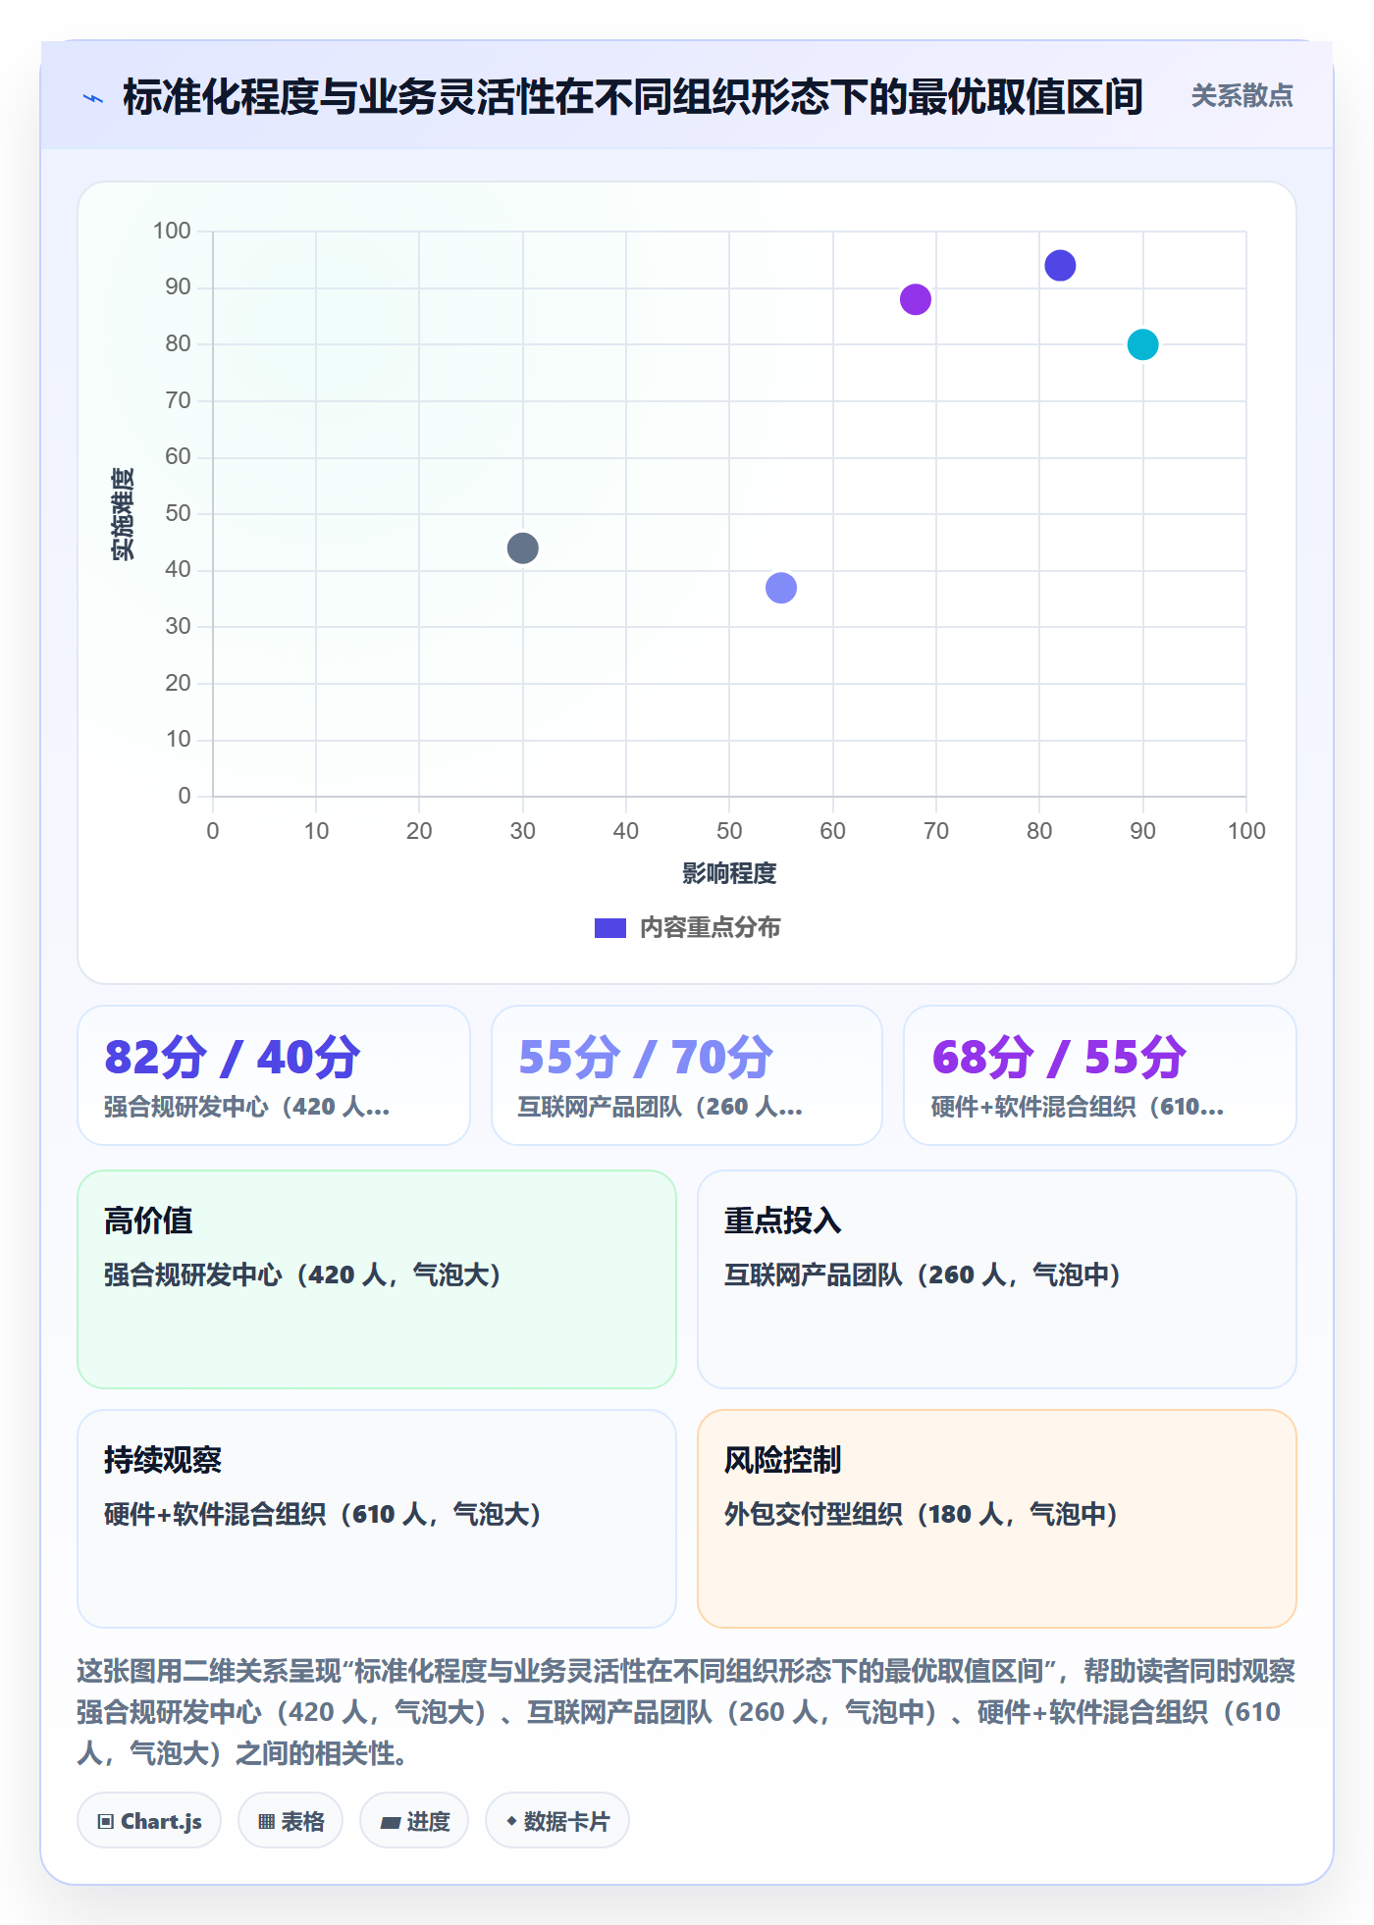The image size is (1374, 1925).
Task: Click the truncated label 硬件+软件混合组织（610… under 68分
Action: [1078, 1107]
